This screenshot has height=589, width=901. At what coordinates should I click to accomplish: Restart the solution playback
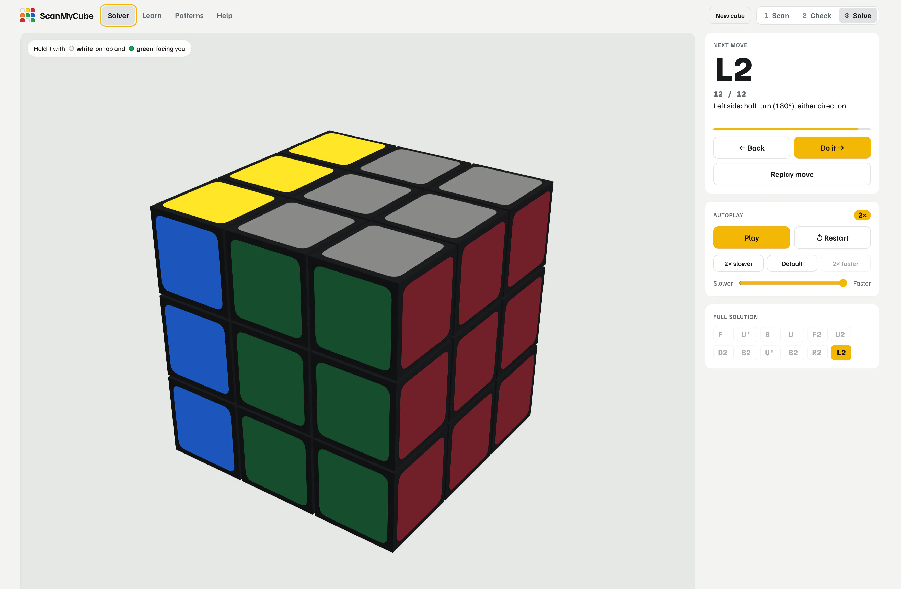(832, 238)
